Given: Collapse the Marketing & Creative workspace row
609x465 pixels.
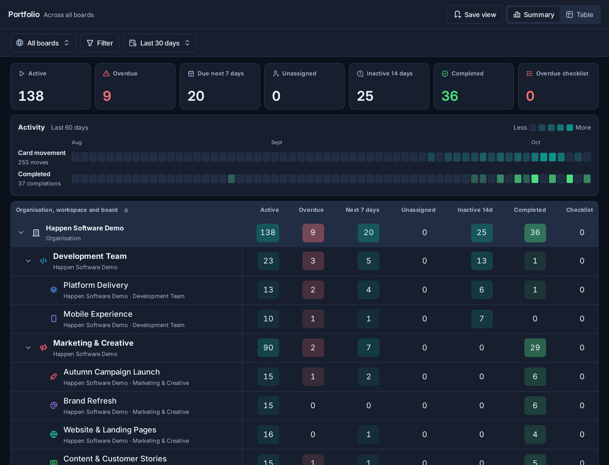Looking at the screenshot, I should click(x=28, y=347).
